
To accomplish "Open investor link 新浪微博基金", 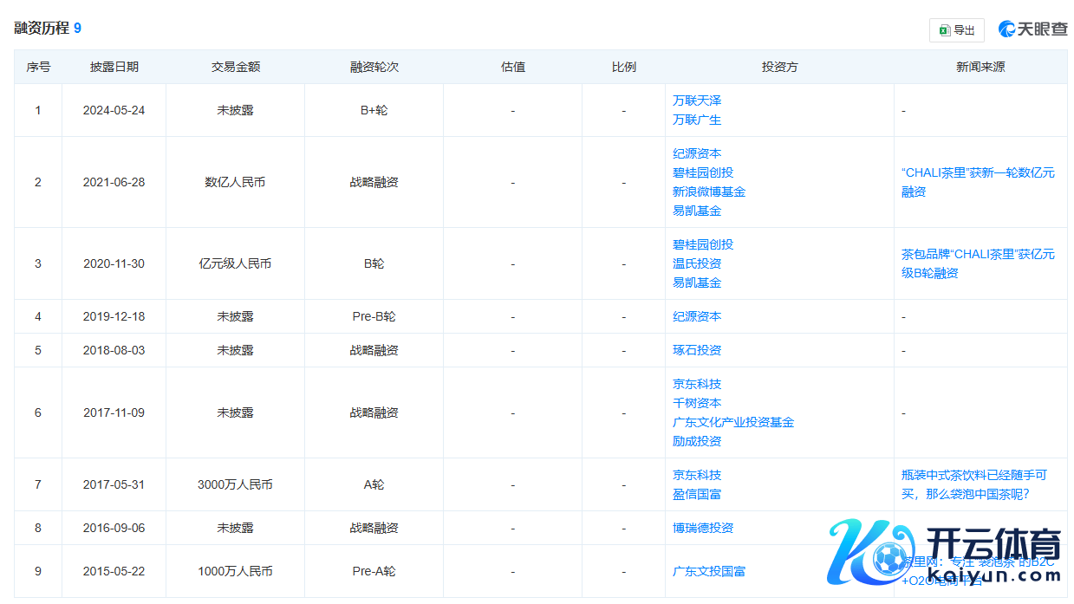I will point(709,192).
